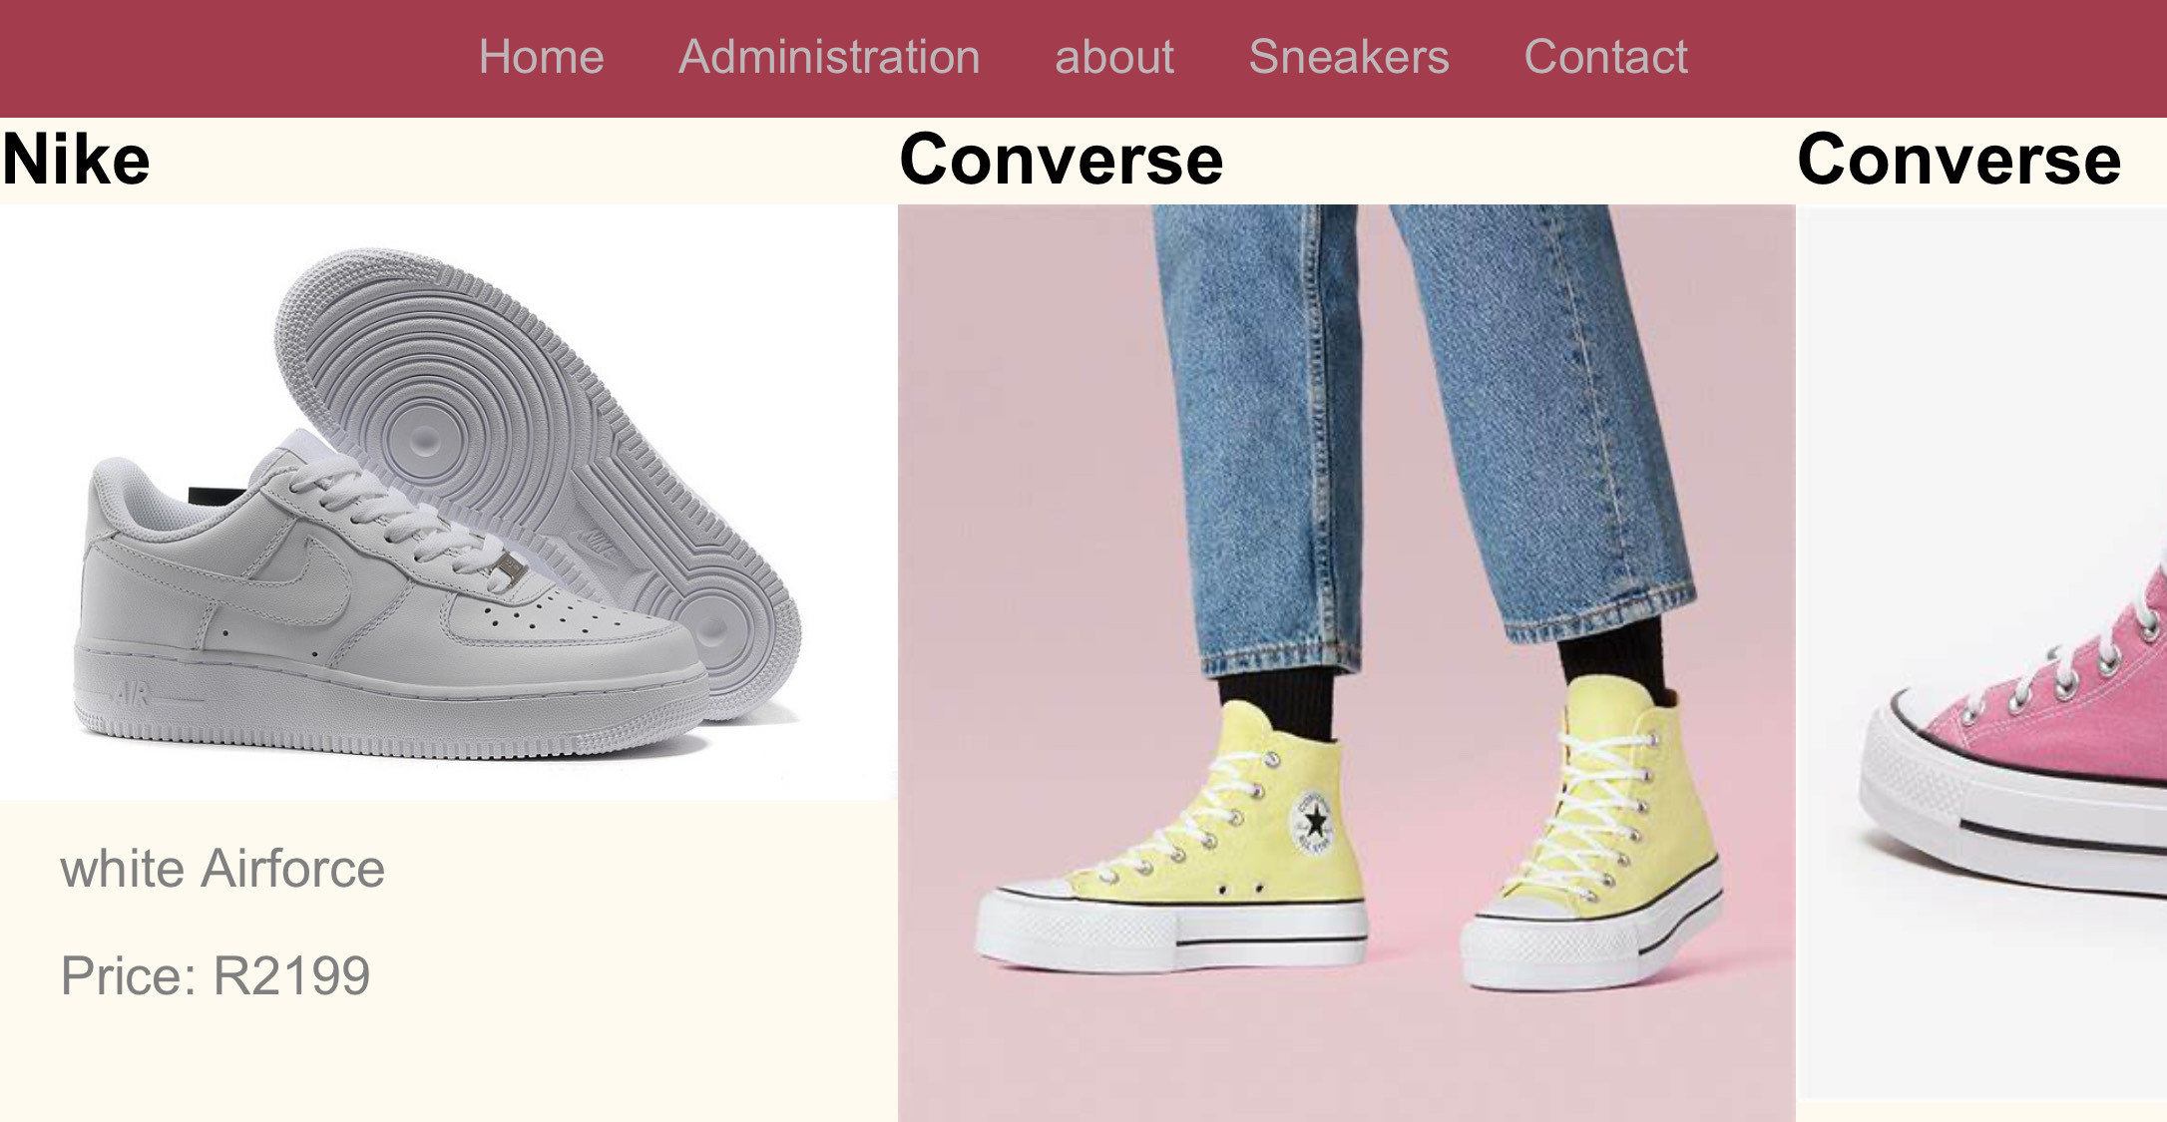Screen dimensions: 2167x1122
Task: Open the about link in navbar
Action: coord(1114,57)
